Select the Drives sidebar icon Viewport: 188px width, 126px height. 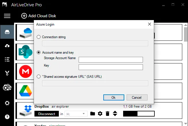pos(7,32)
